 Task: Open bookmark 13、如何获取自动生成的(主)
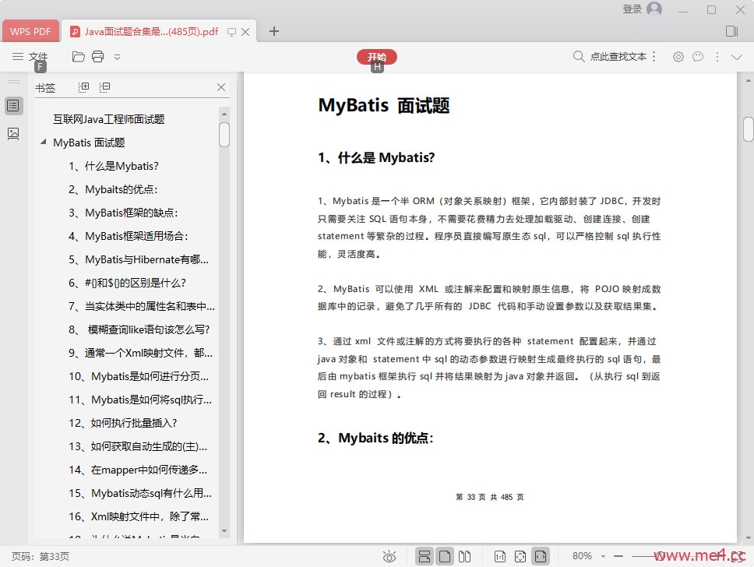click(x=138, y=446)
